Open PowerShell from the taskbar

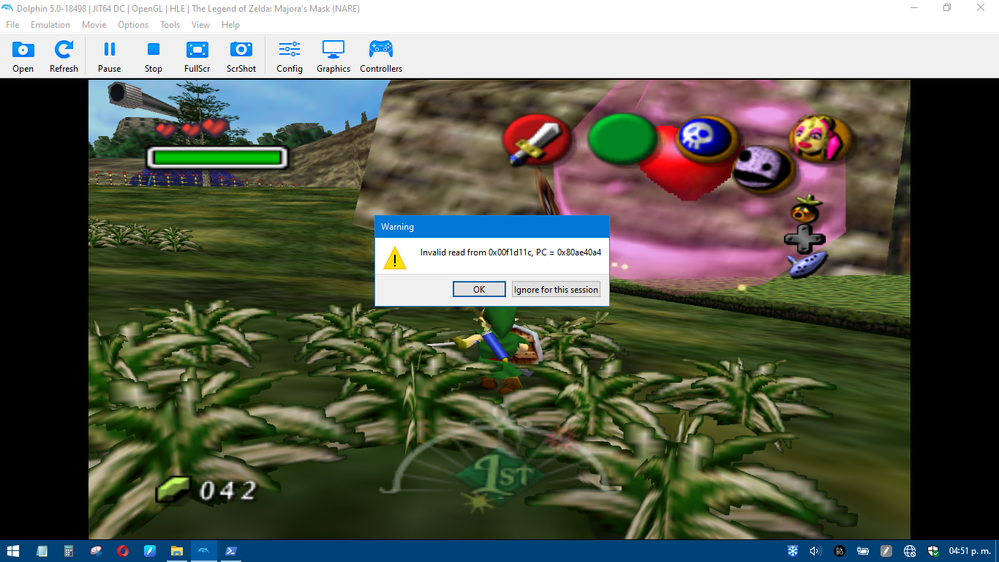tap(231, 551)
